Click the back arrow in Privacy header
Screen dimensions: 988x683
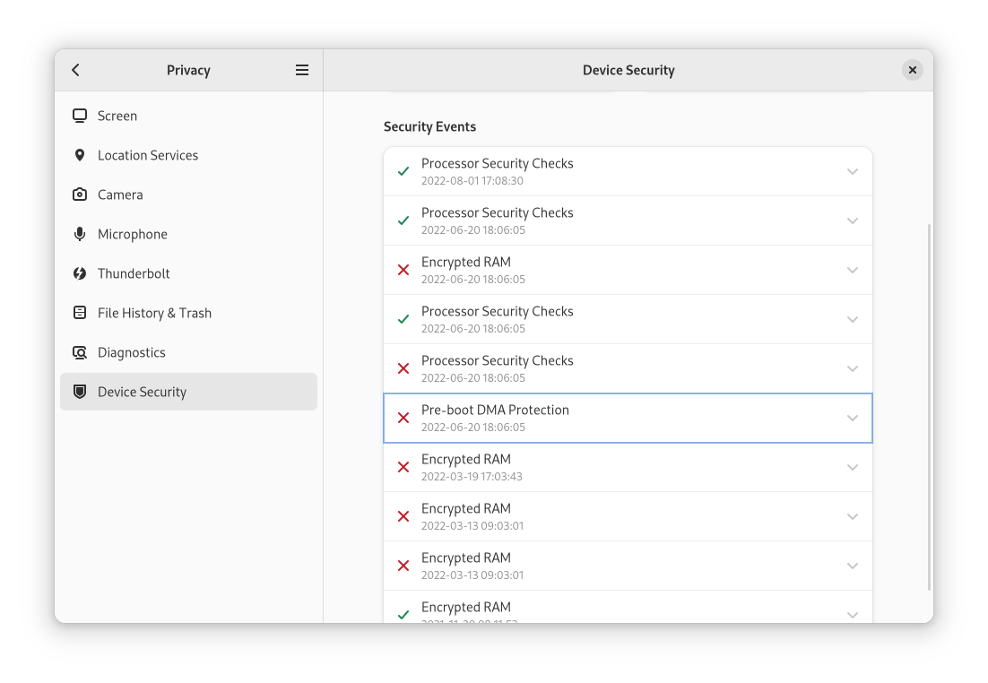pos(76,70)
